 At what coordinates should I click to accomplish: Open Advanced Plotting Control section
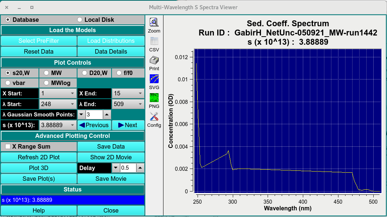72,136
